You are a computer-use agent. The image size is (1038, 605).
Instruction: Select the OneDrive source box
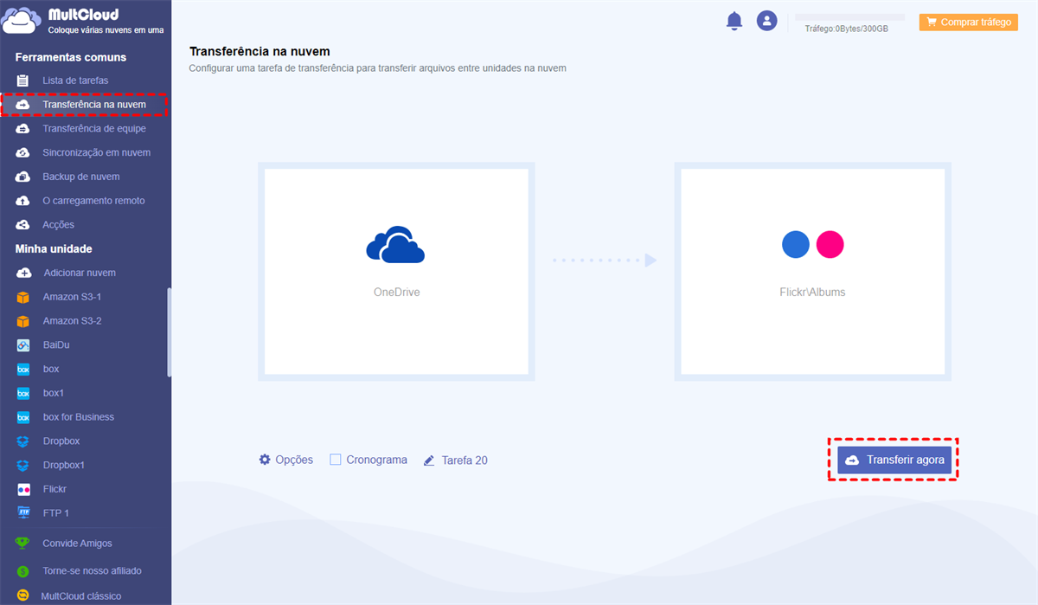(x=396, y=272)
